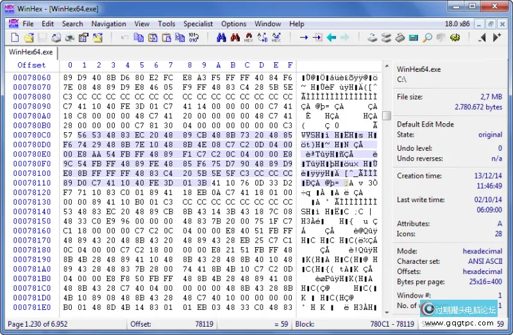Open a file with the folder icon
This screenshot has width=513, height=335.
[28, 38]
